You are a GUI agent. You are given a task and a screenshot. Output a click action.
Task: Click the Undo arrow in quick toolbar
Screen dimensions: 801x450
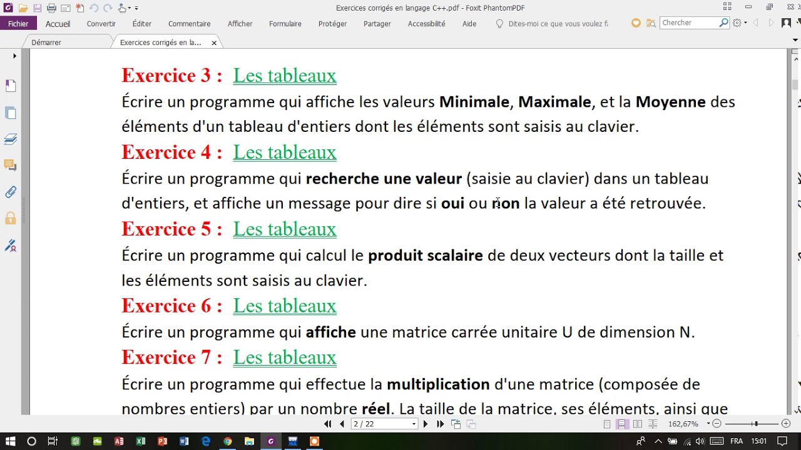[x=94, y=8]
